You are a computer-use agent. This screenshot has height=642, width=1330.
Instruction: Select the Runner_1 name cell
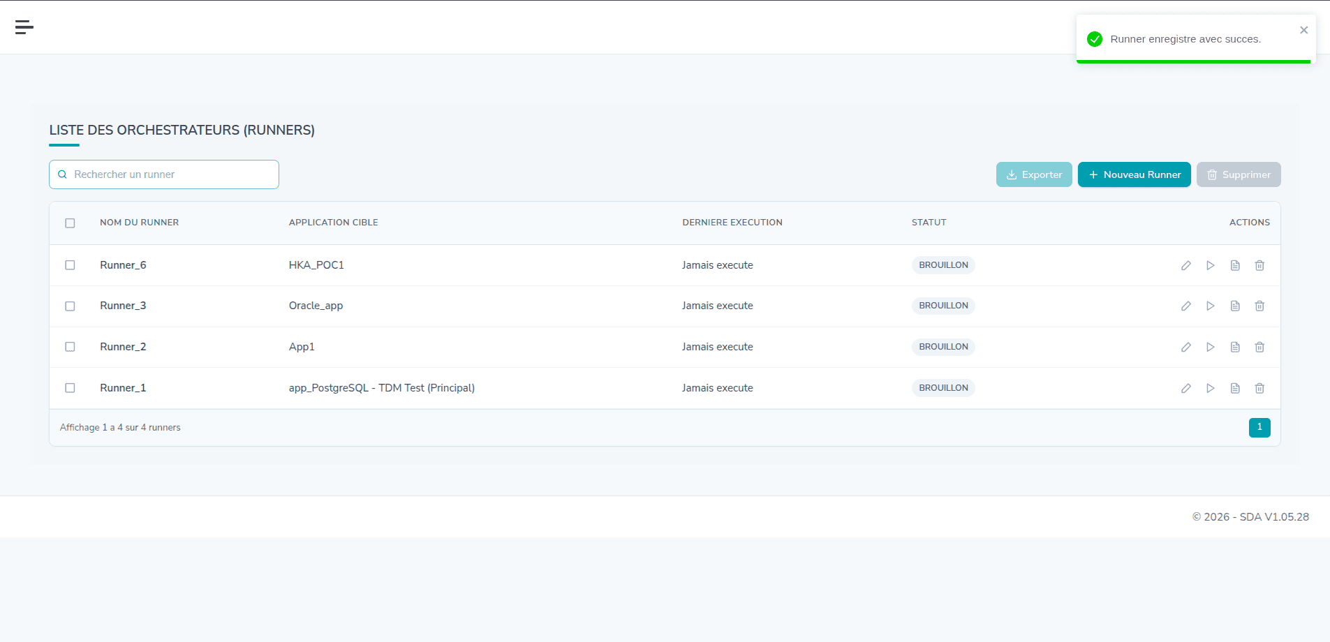123,388
